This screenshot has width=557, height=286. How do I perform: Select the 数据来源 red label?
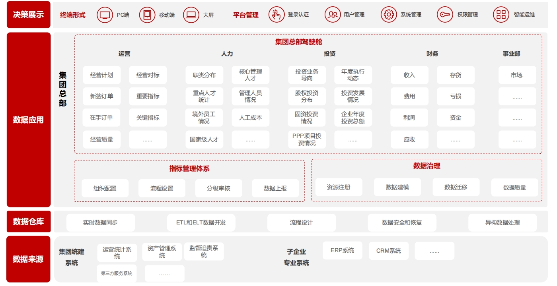pyautogui.click(x=29, y=259)
